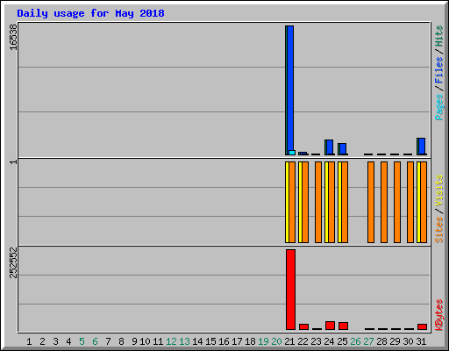Screen dimensions: 449x351
Task: Click the day 30 label on the x-axis
Action: pyautogui.click(x=408, y=341)
